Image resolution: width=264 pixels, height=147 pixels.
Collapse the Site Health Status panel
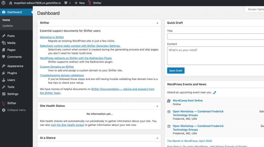coord(157,106)
